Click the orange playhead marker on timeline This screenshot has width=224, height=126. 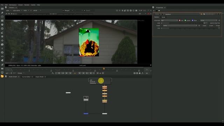[x=104, y=69]
